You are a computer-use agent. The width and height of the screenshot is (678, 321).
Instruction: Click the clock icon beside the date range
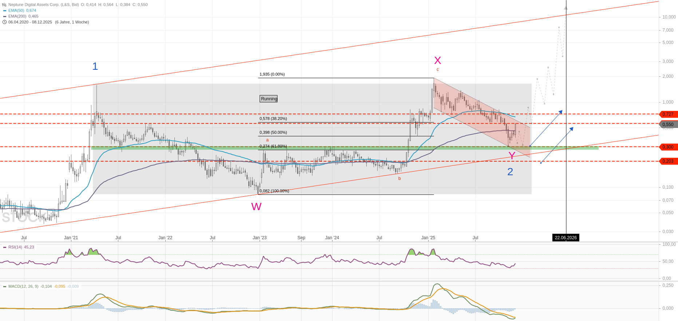tap(4, 22)
